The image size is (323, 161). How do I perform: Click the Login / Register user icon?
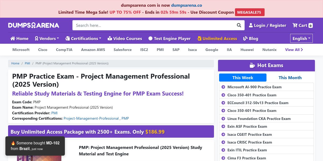click(x=251, y=25)
